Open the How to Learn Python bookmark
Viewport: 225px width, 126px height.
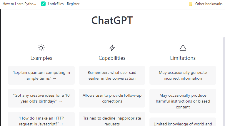pos(19,4)
